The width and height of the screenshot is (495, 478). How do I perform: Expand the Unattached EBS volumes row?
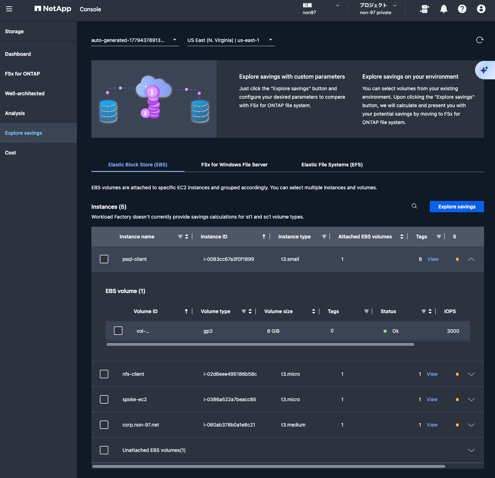click(x=471, y=450)
